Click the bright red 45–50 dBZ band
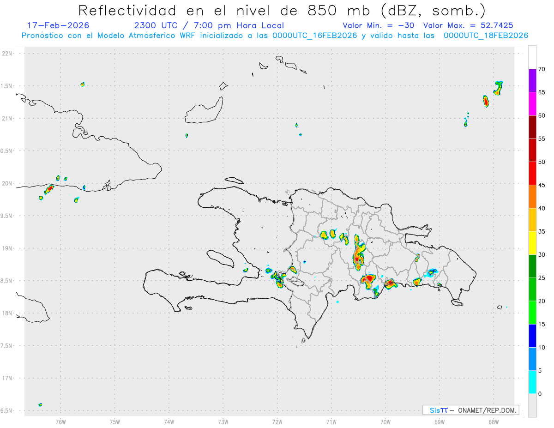 click(x=532, y=173)
